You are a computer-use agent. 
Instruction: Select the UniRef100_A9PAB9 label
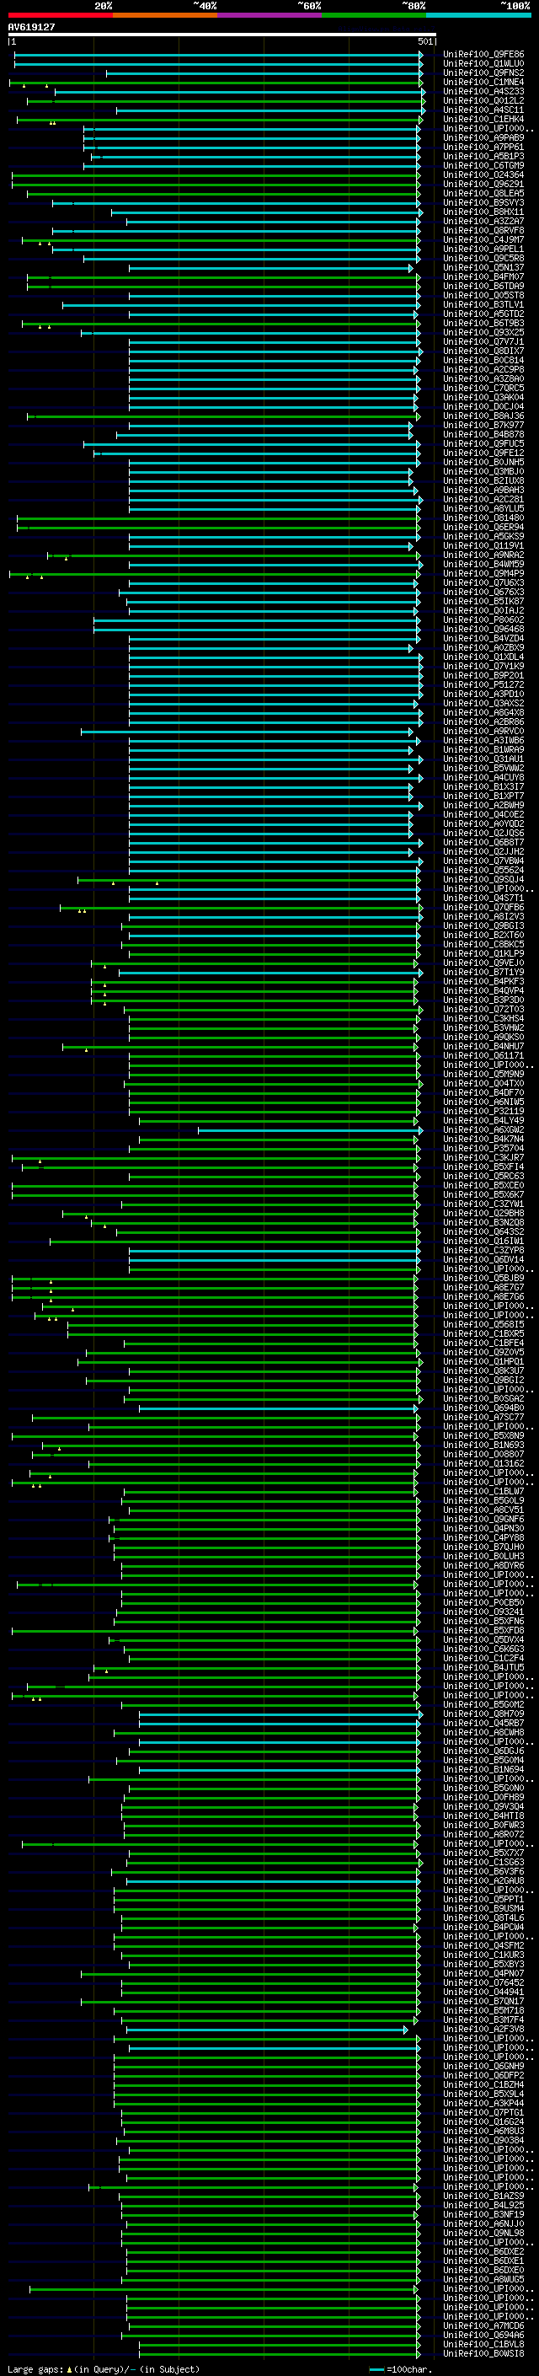[x=483, y=137]
